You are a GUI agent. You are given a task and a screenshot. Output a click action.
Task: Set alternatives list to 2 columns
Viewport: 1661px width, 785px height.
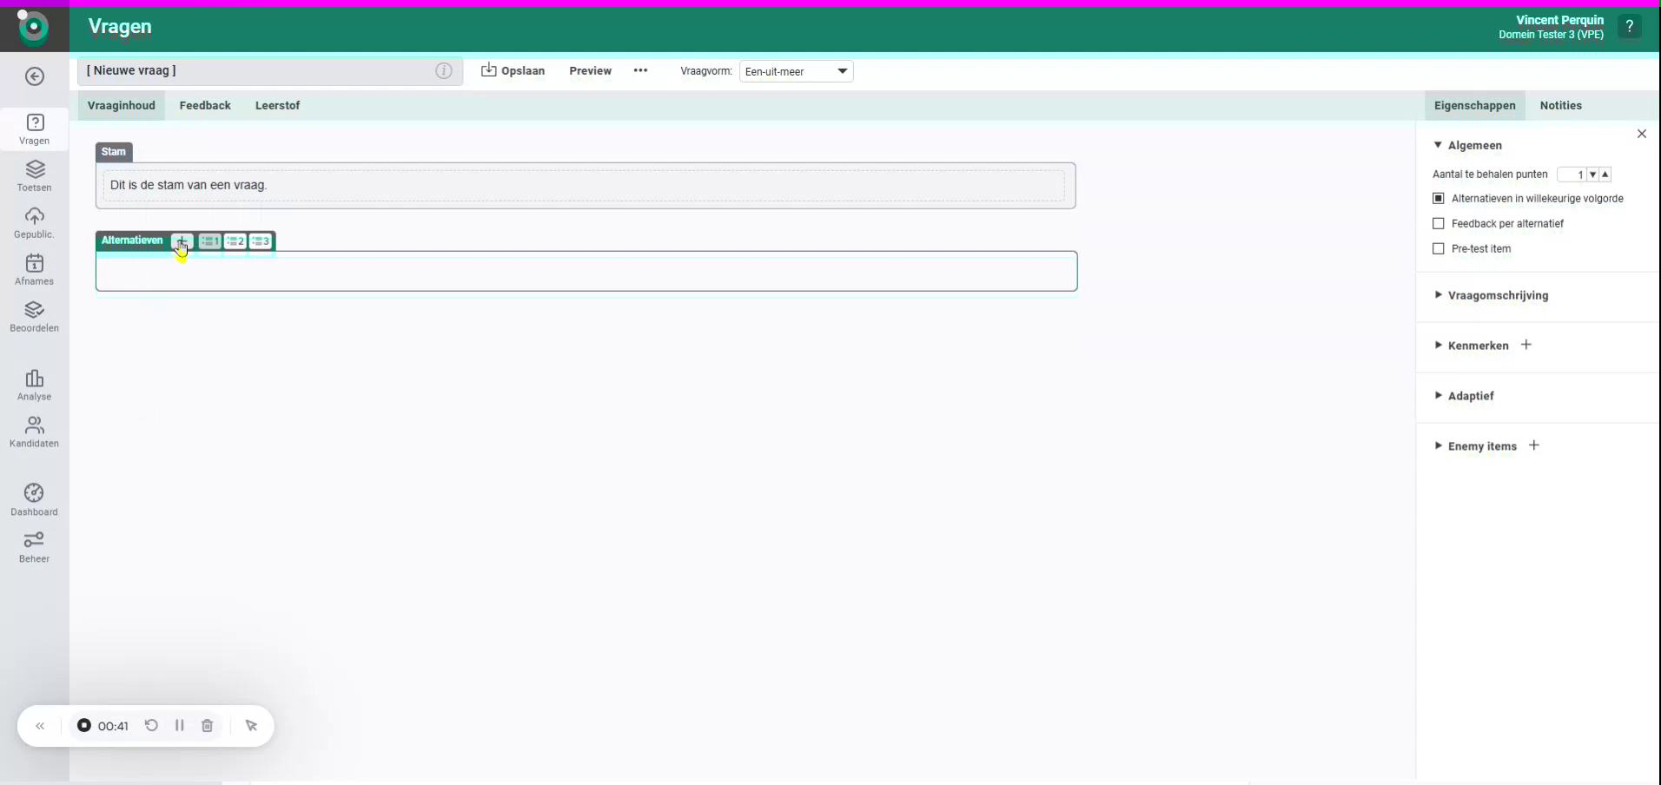click(235, 241)
